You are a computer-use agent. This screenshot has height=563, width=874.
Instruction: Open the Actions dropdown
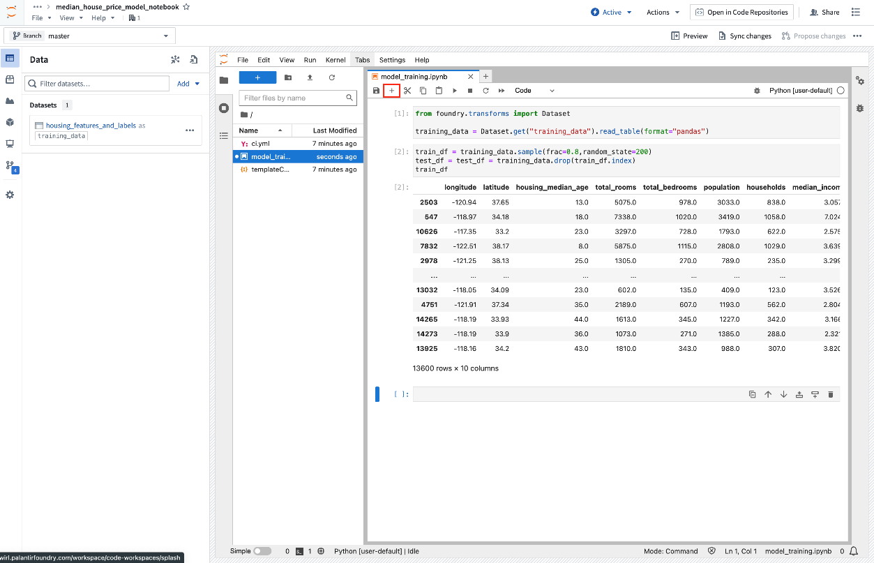[663, 12]
